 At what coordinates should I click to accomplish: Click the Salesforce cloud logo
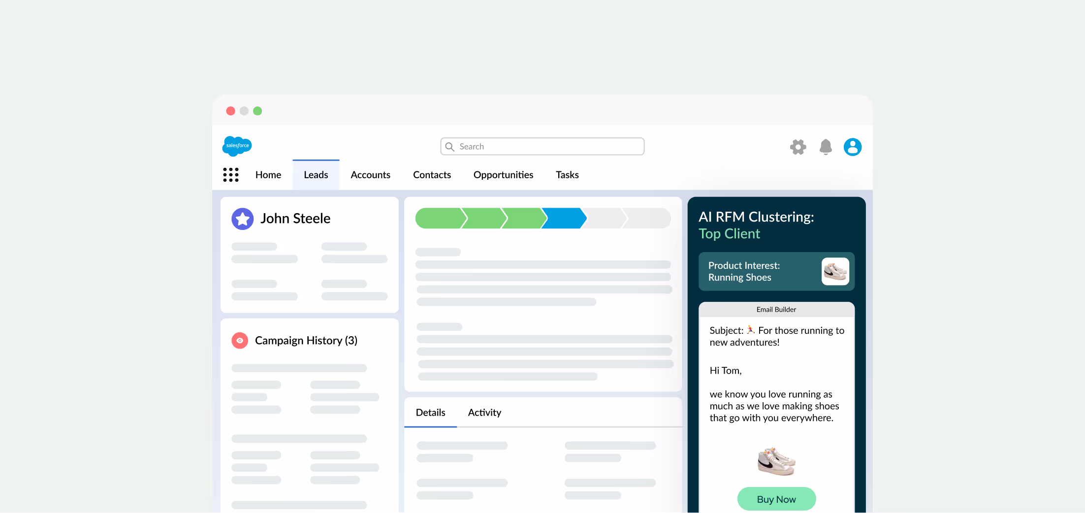(237, 146)
